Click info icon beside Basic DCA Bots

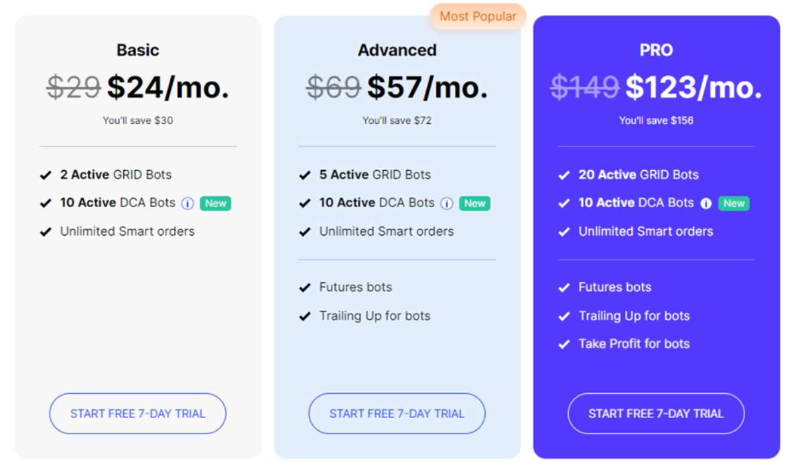click(188, 204)
